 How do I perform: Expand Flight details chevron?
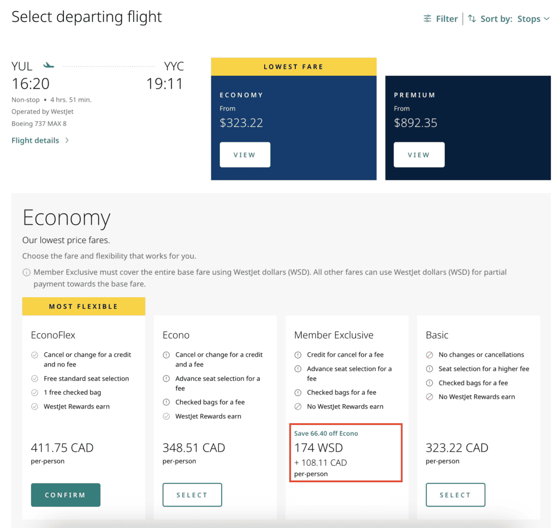[x=67, y=141]
